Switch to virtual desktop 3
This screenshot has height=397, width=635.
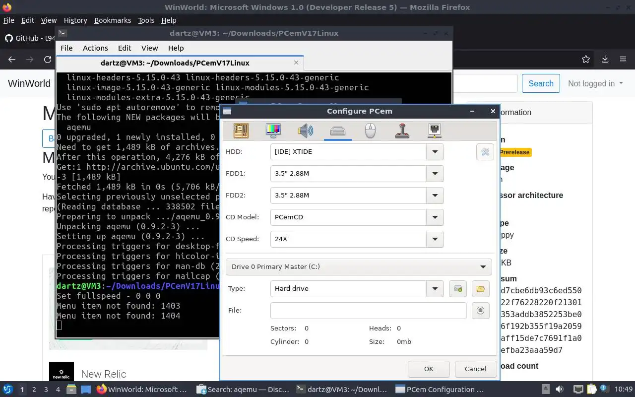coord(46,390)
